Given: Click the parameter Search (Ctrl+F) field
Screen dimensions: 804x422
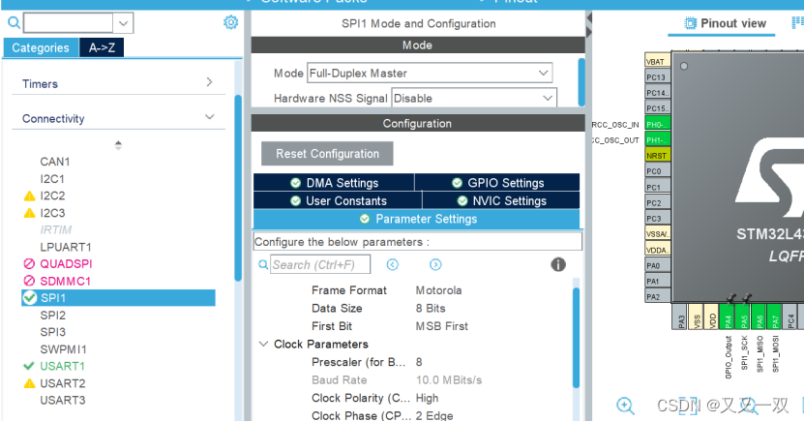Looking at the screenshot, I should [320, 264].
